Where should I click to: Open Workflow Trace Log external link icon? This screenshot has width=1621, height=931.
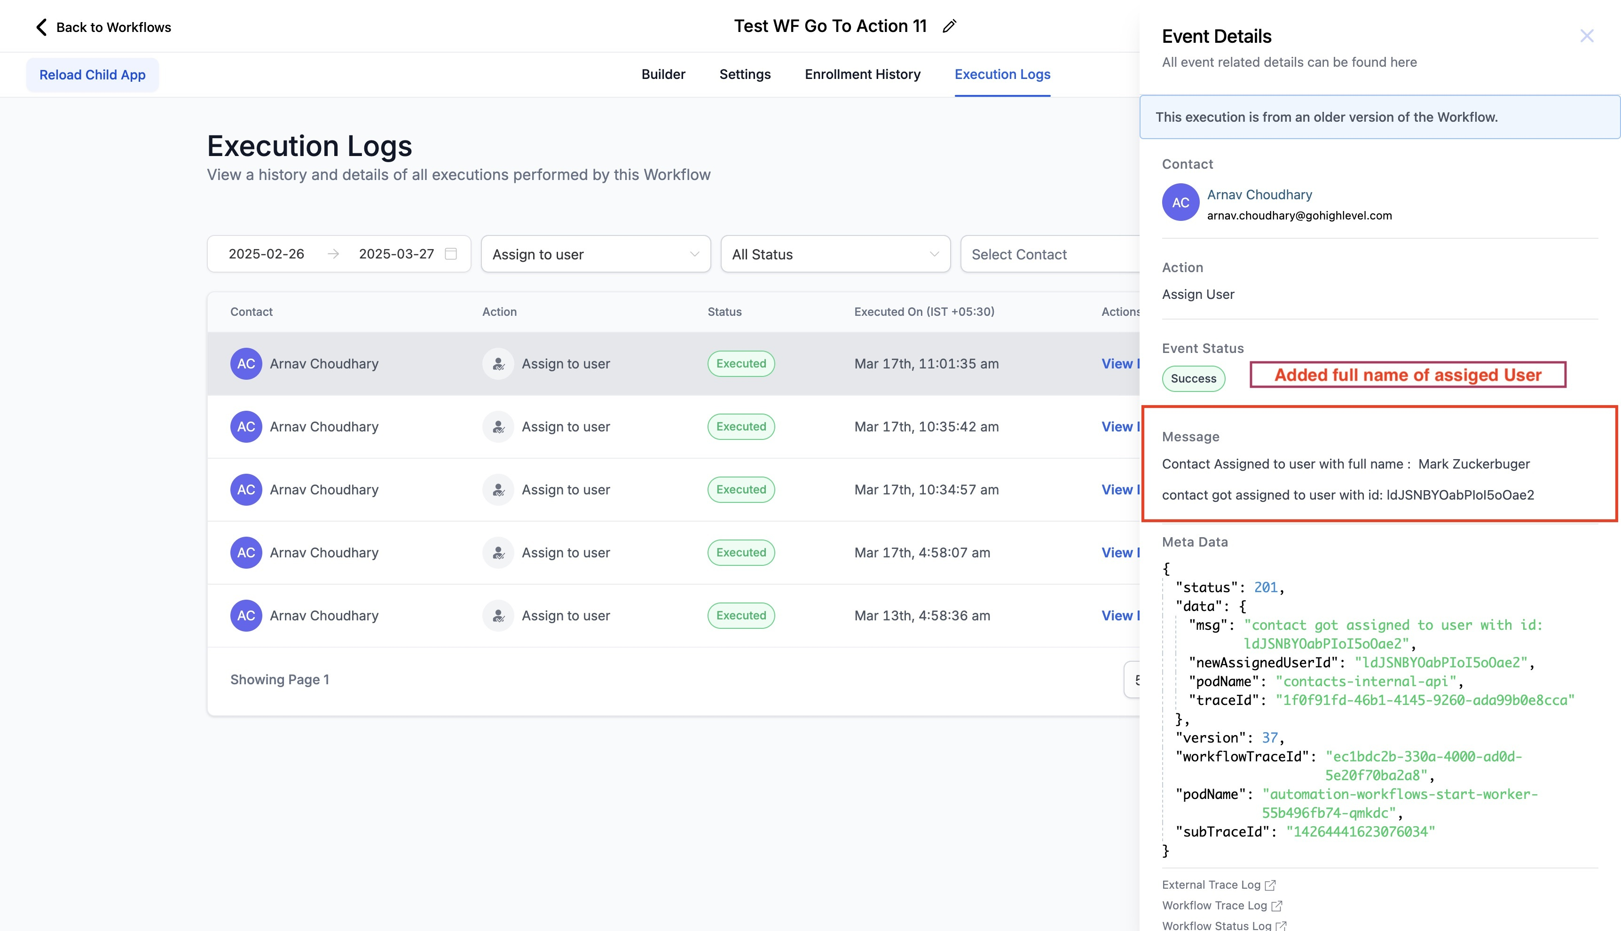(1277, 906)
